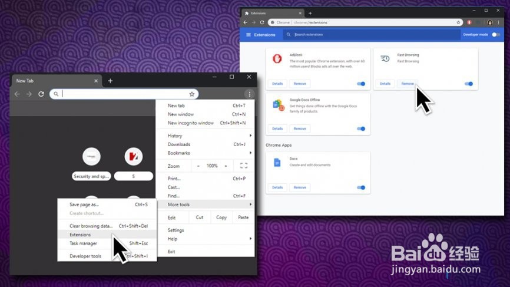Image resolution: width=510 pixels, height=287 pixels.
Task: Go back in the New Tab window
Action: pos(17,94)
